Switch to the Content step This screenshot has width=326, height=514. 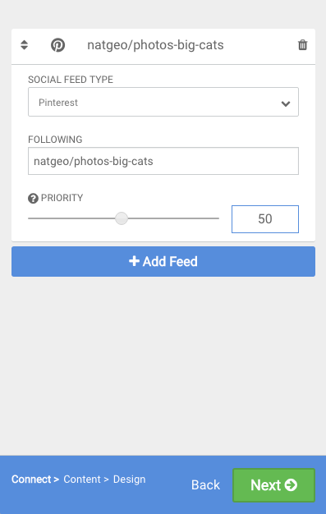(x=82, y=480)
